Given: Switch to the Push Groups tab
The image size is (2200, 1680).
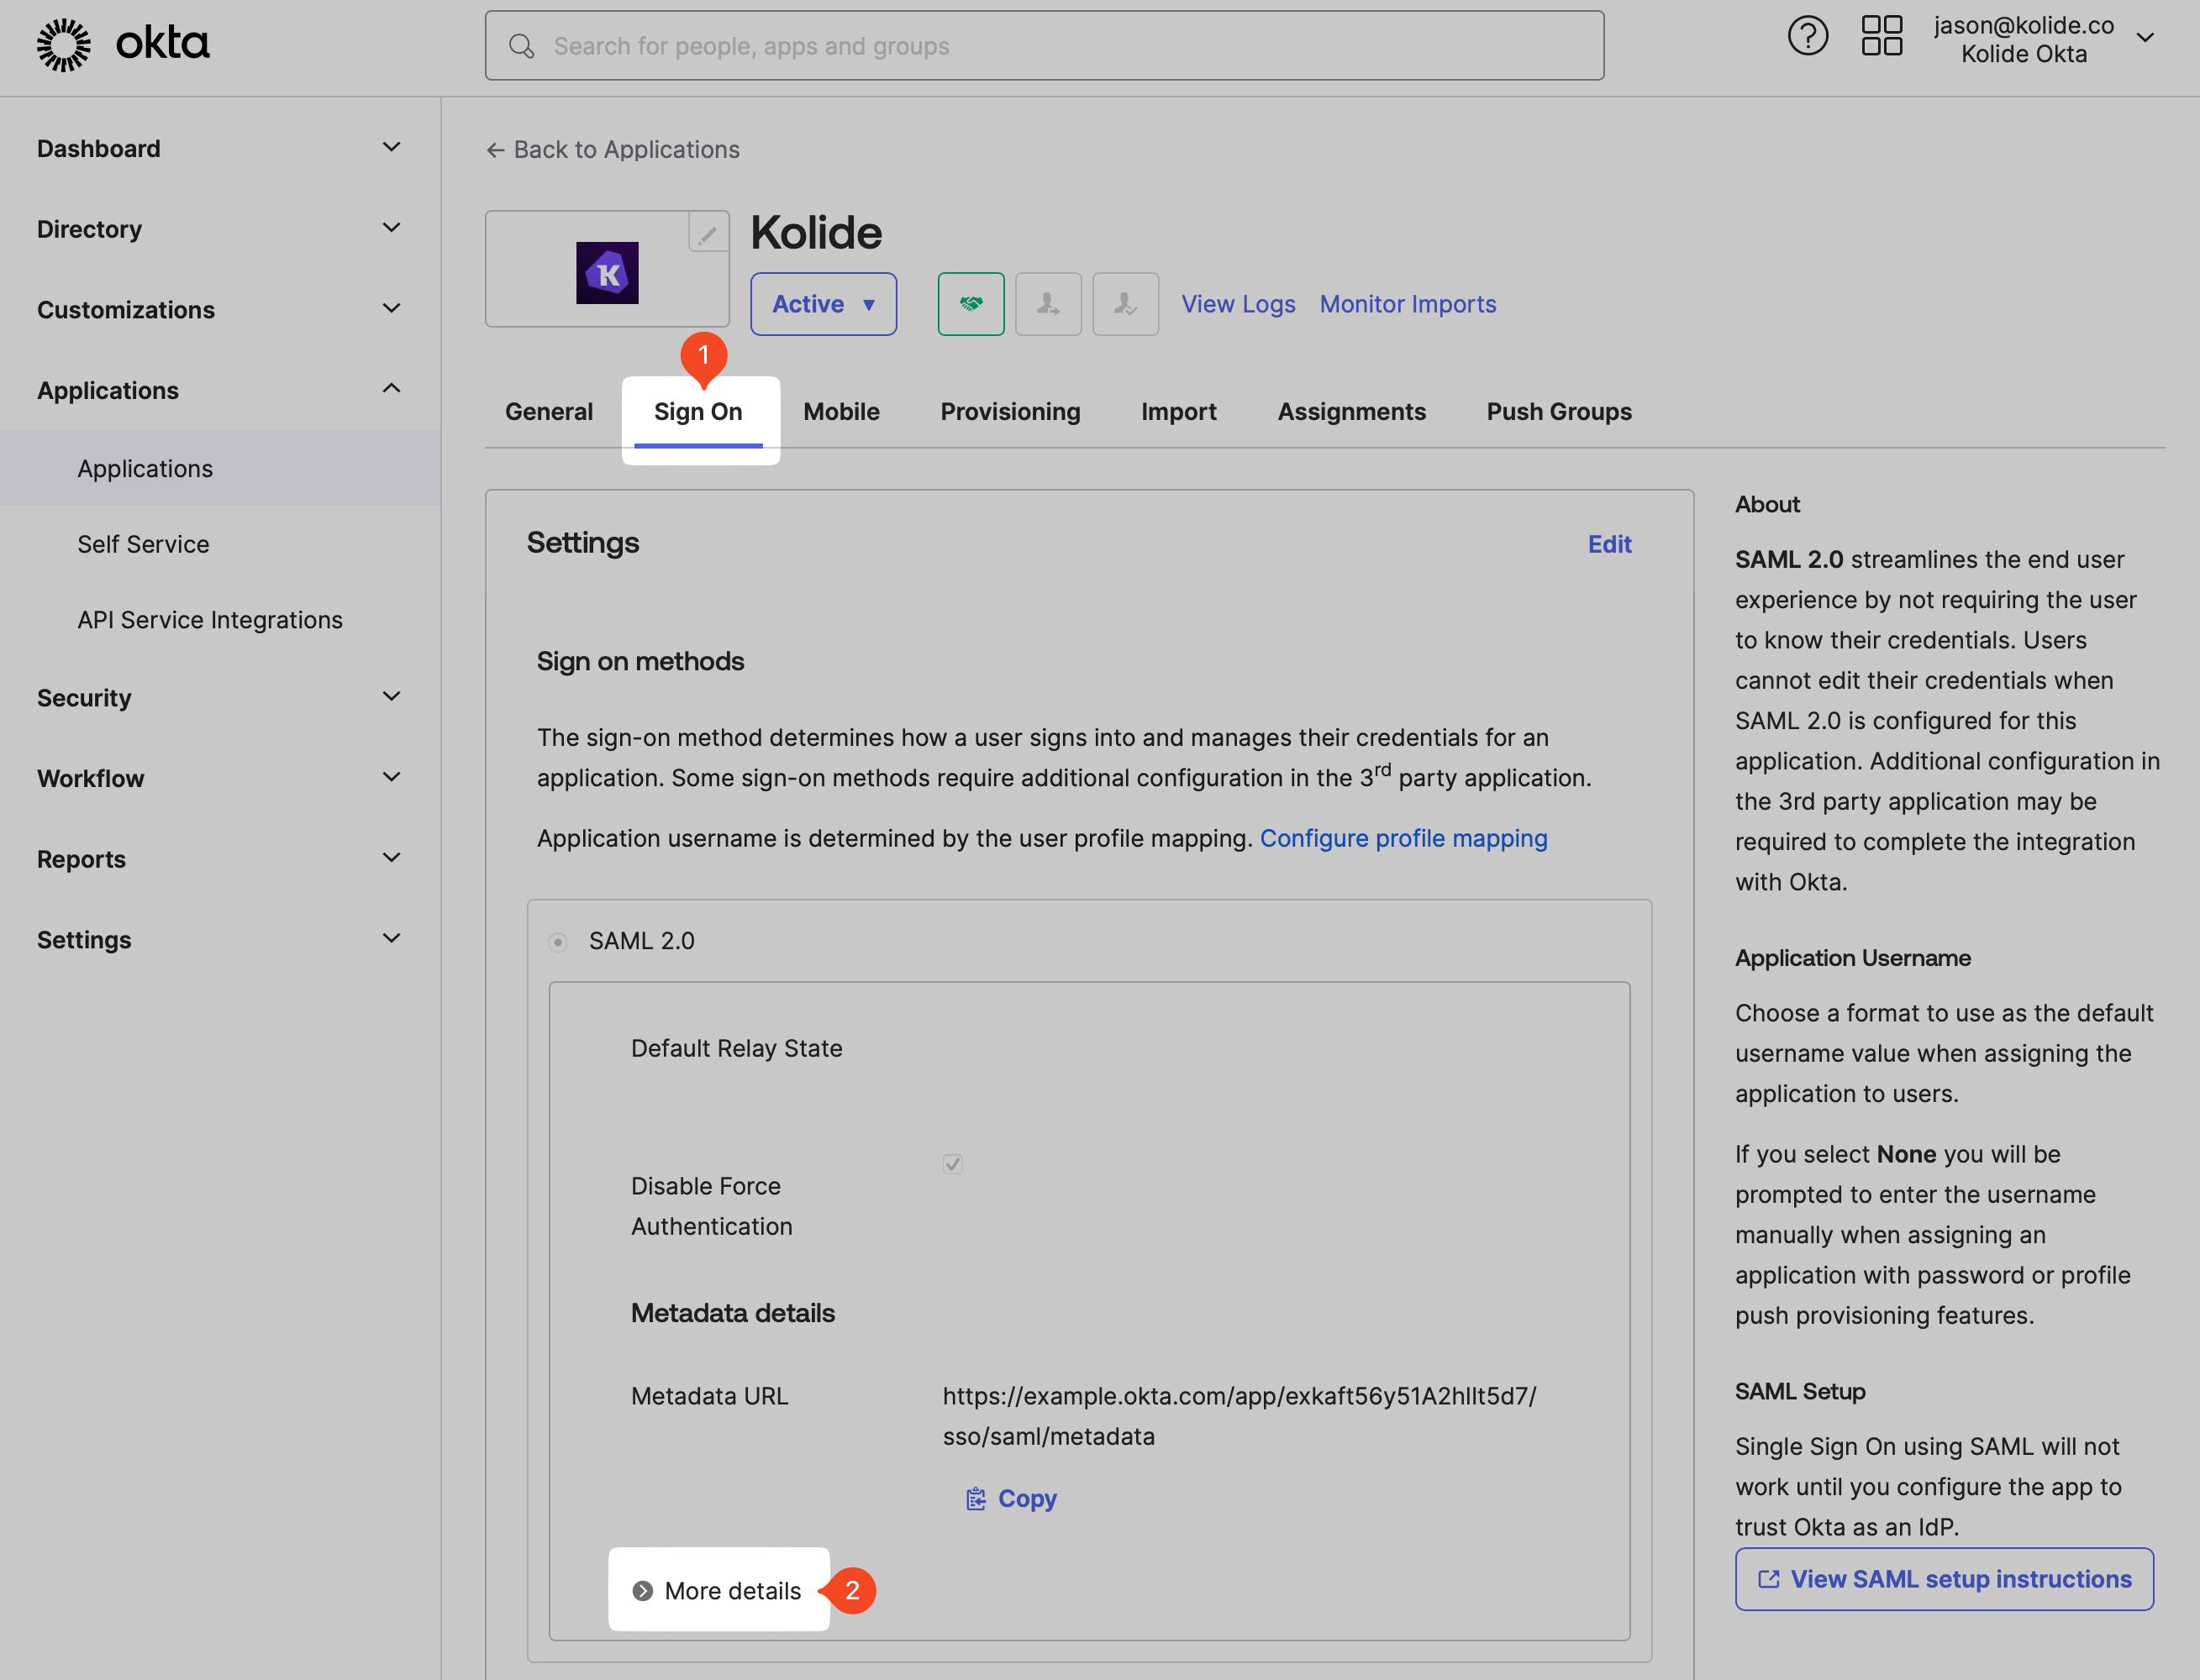Looking at the screenshot, I should pyautogui.click(x=1559, y=412).
